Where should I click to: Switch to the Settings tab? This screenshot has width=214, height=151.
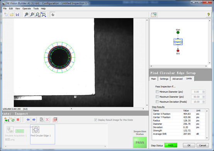[x=164, y=79]
